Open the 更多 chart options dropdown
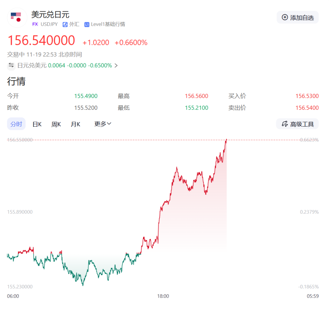 [102, 124]
